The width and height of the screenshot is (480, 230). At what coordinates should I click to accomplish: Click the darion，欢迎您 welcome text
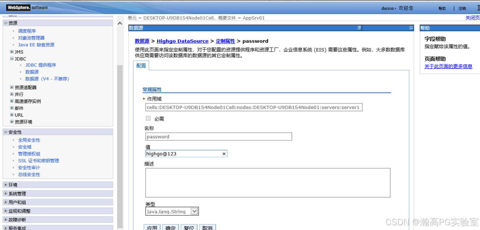tap(397, 8)
